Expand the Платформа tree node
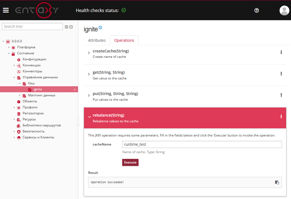This screenshot has width=291, height=199. pyautogui.click(x=9, y=47)
